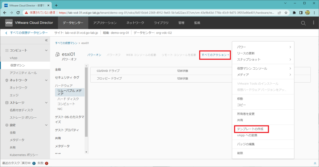Expand the recent tasks panel double chevron
This screenshot has height=167, width=319.
[315, 163]
